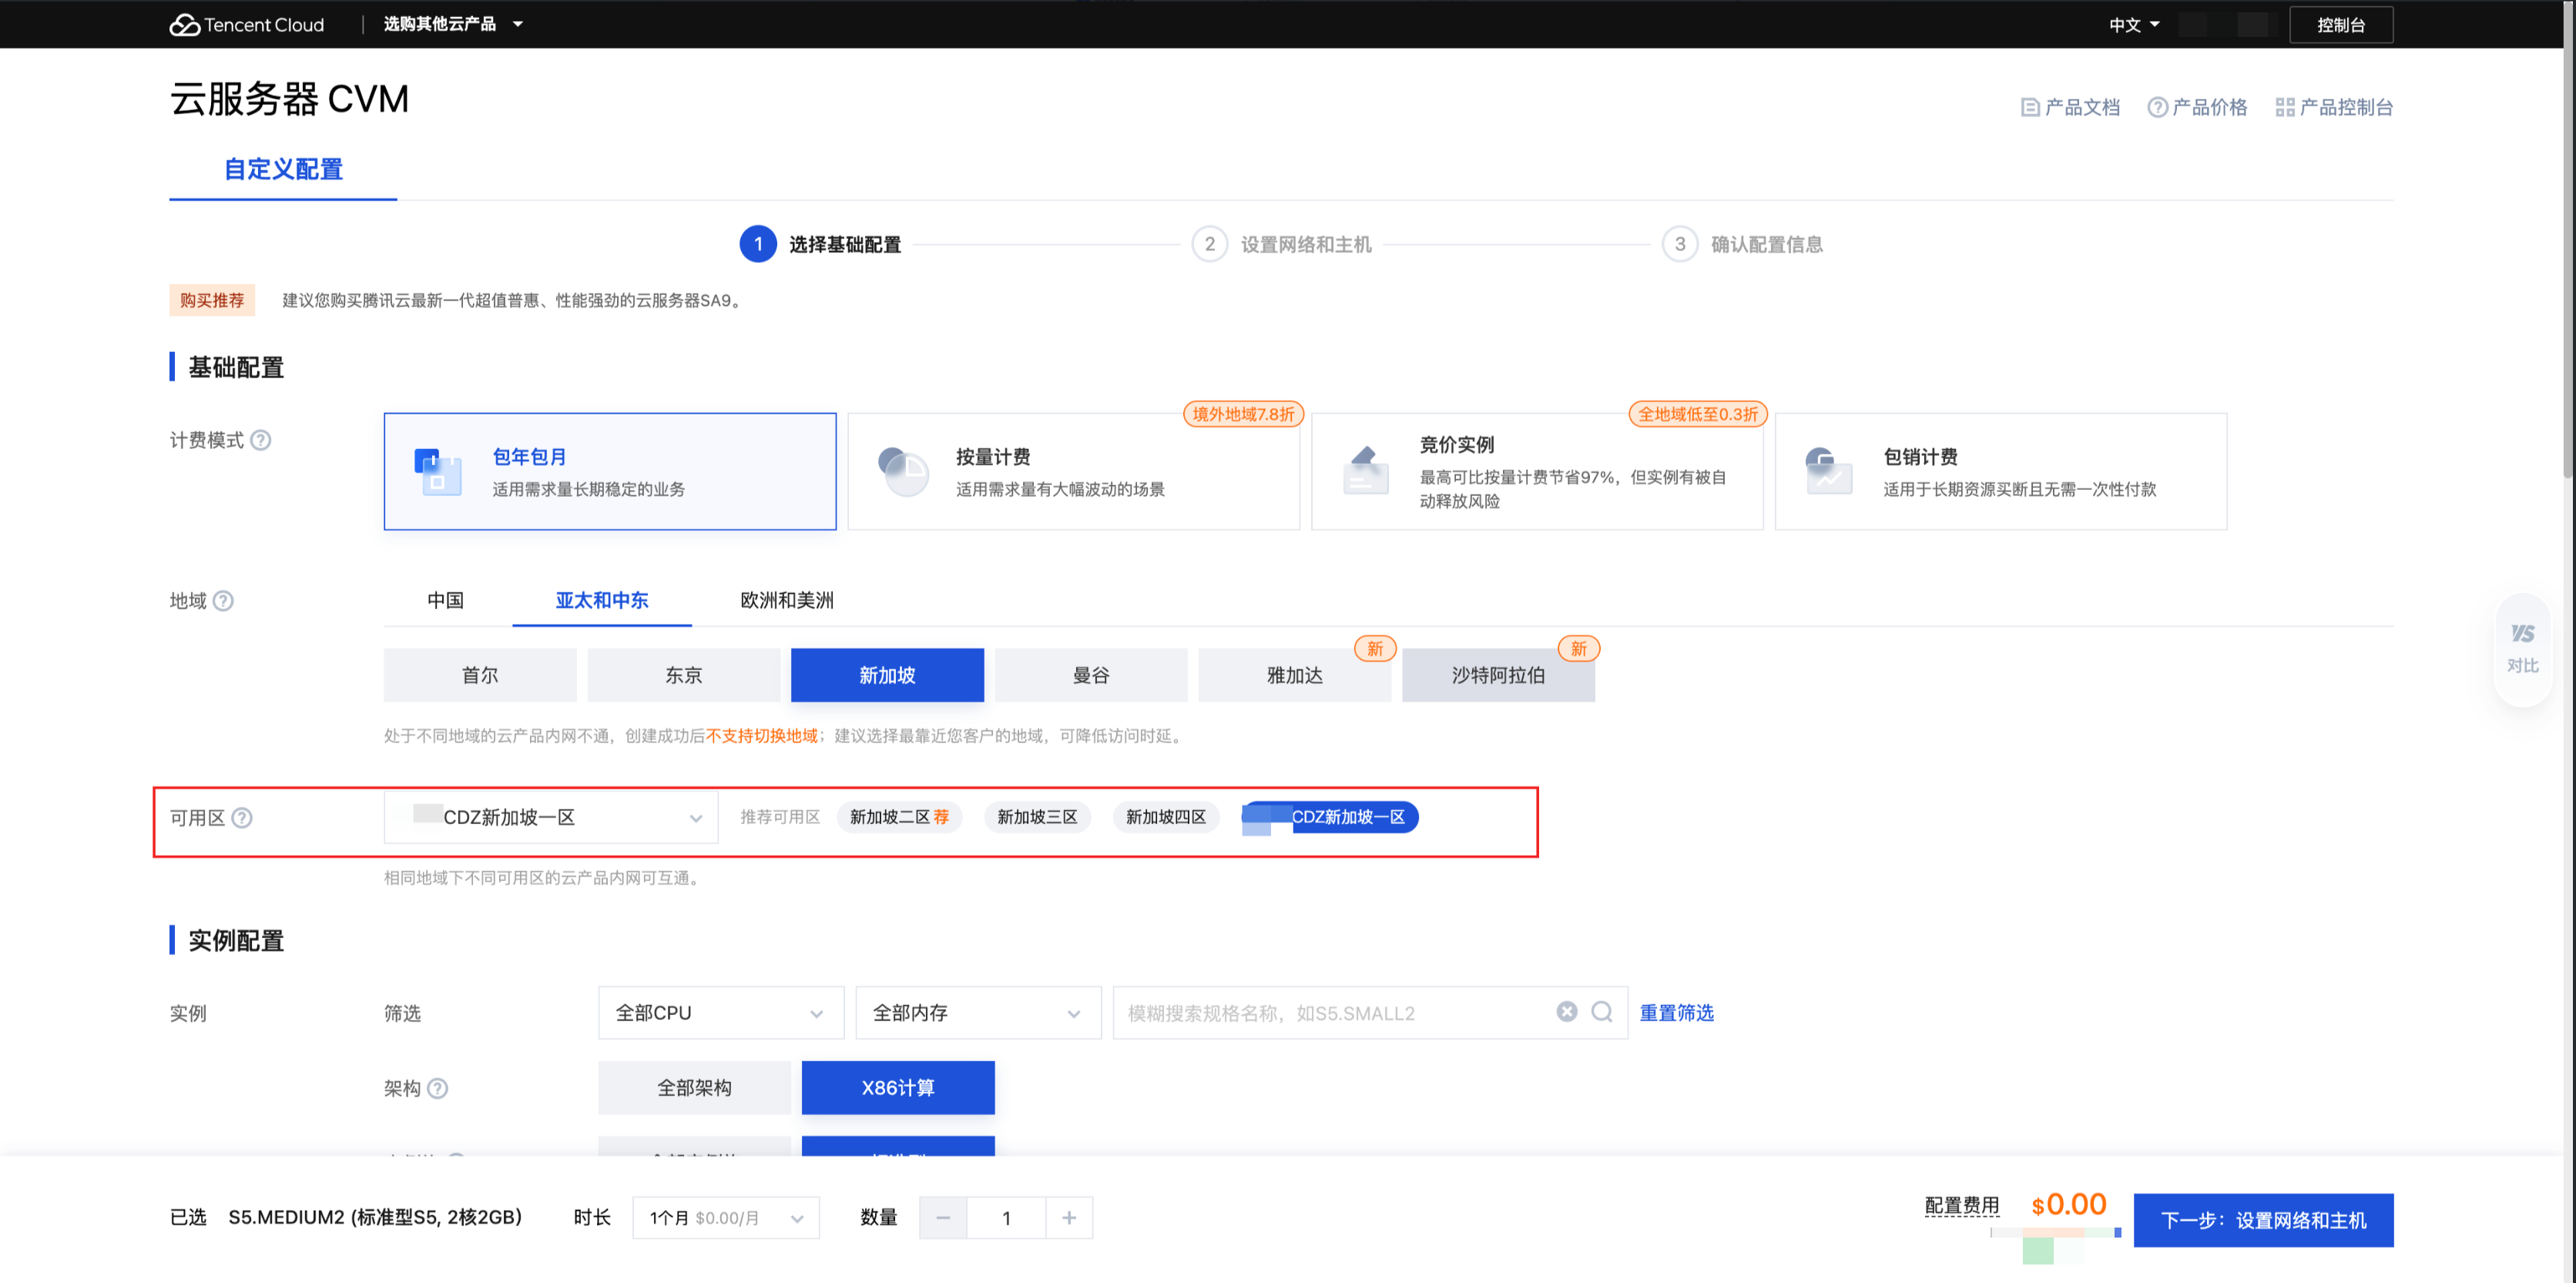Screen dimensions: 2576x1283
Task: Click the 重置筛选 link
Action: [1676, 1013]
